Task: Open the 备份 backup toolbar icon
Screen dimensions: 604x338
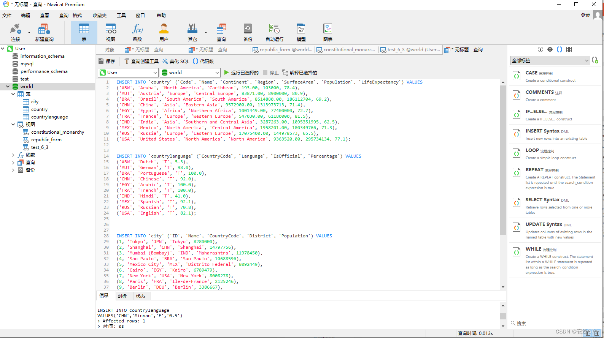Action: click(248, 32)
